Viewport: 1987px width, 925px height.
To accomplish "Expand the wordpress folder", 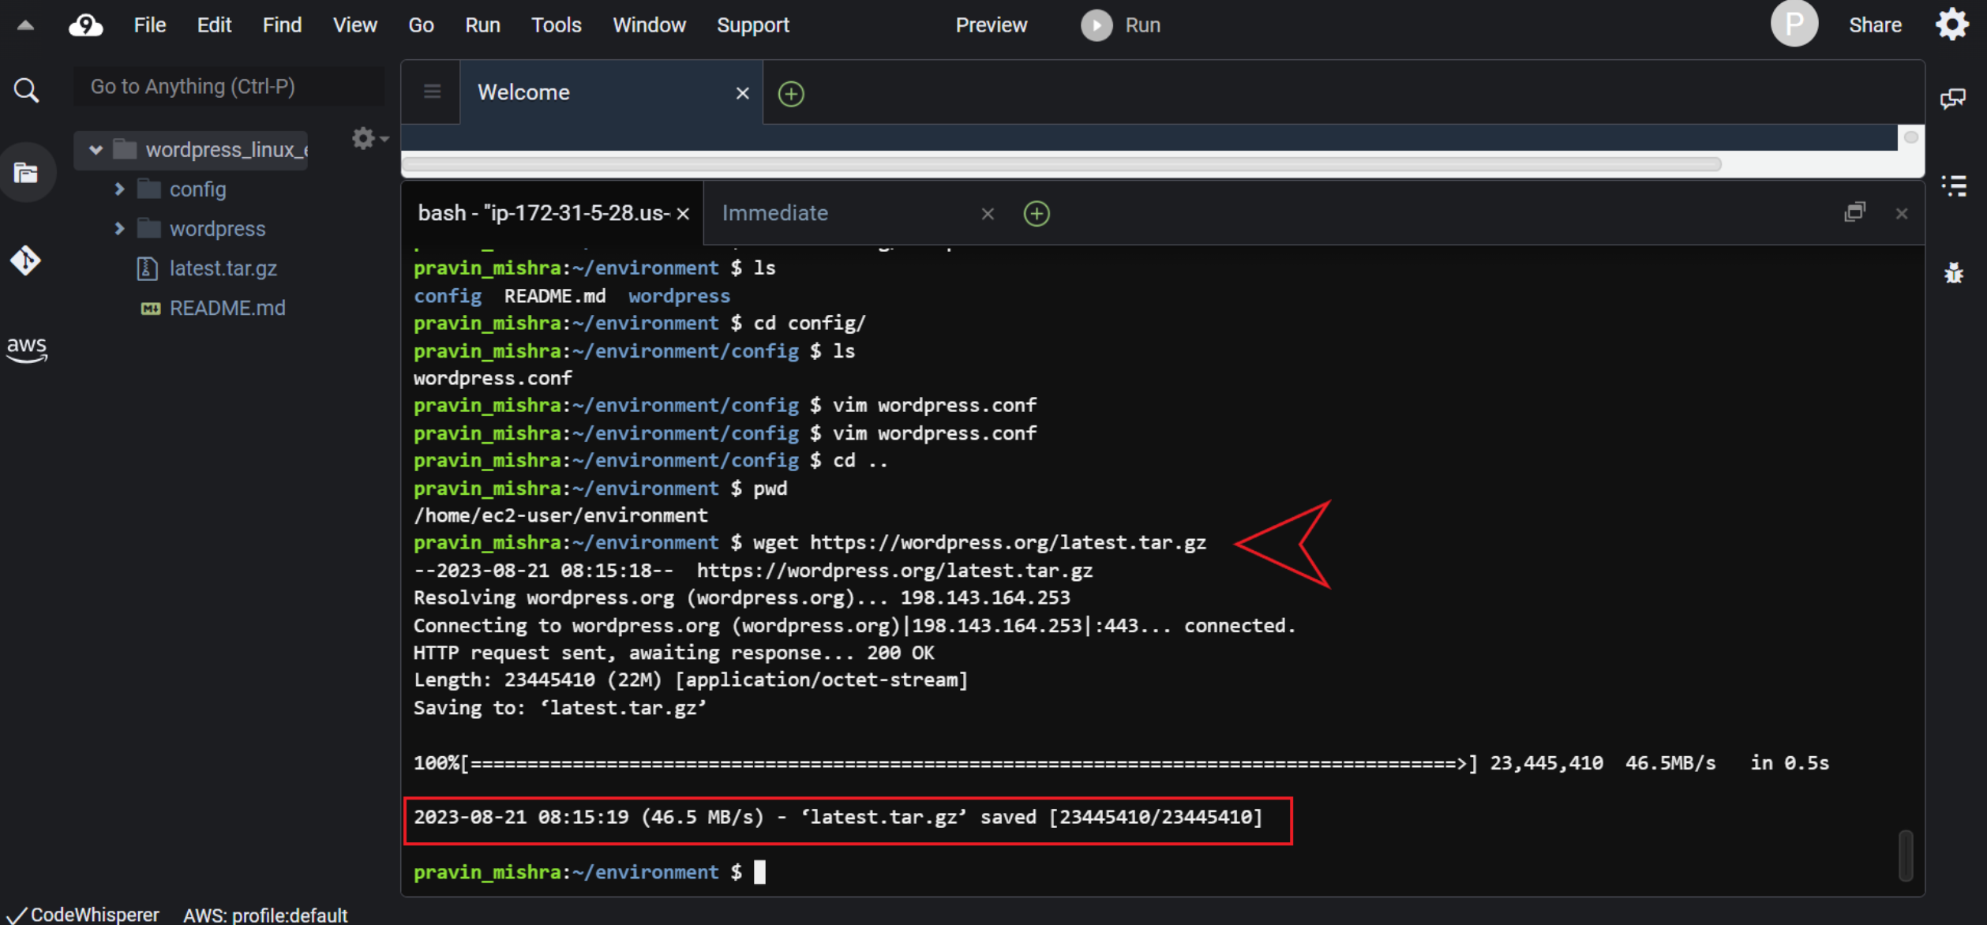I will (119, 228).
